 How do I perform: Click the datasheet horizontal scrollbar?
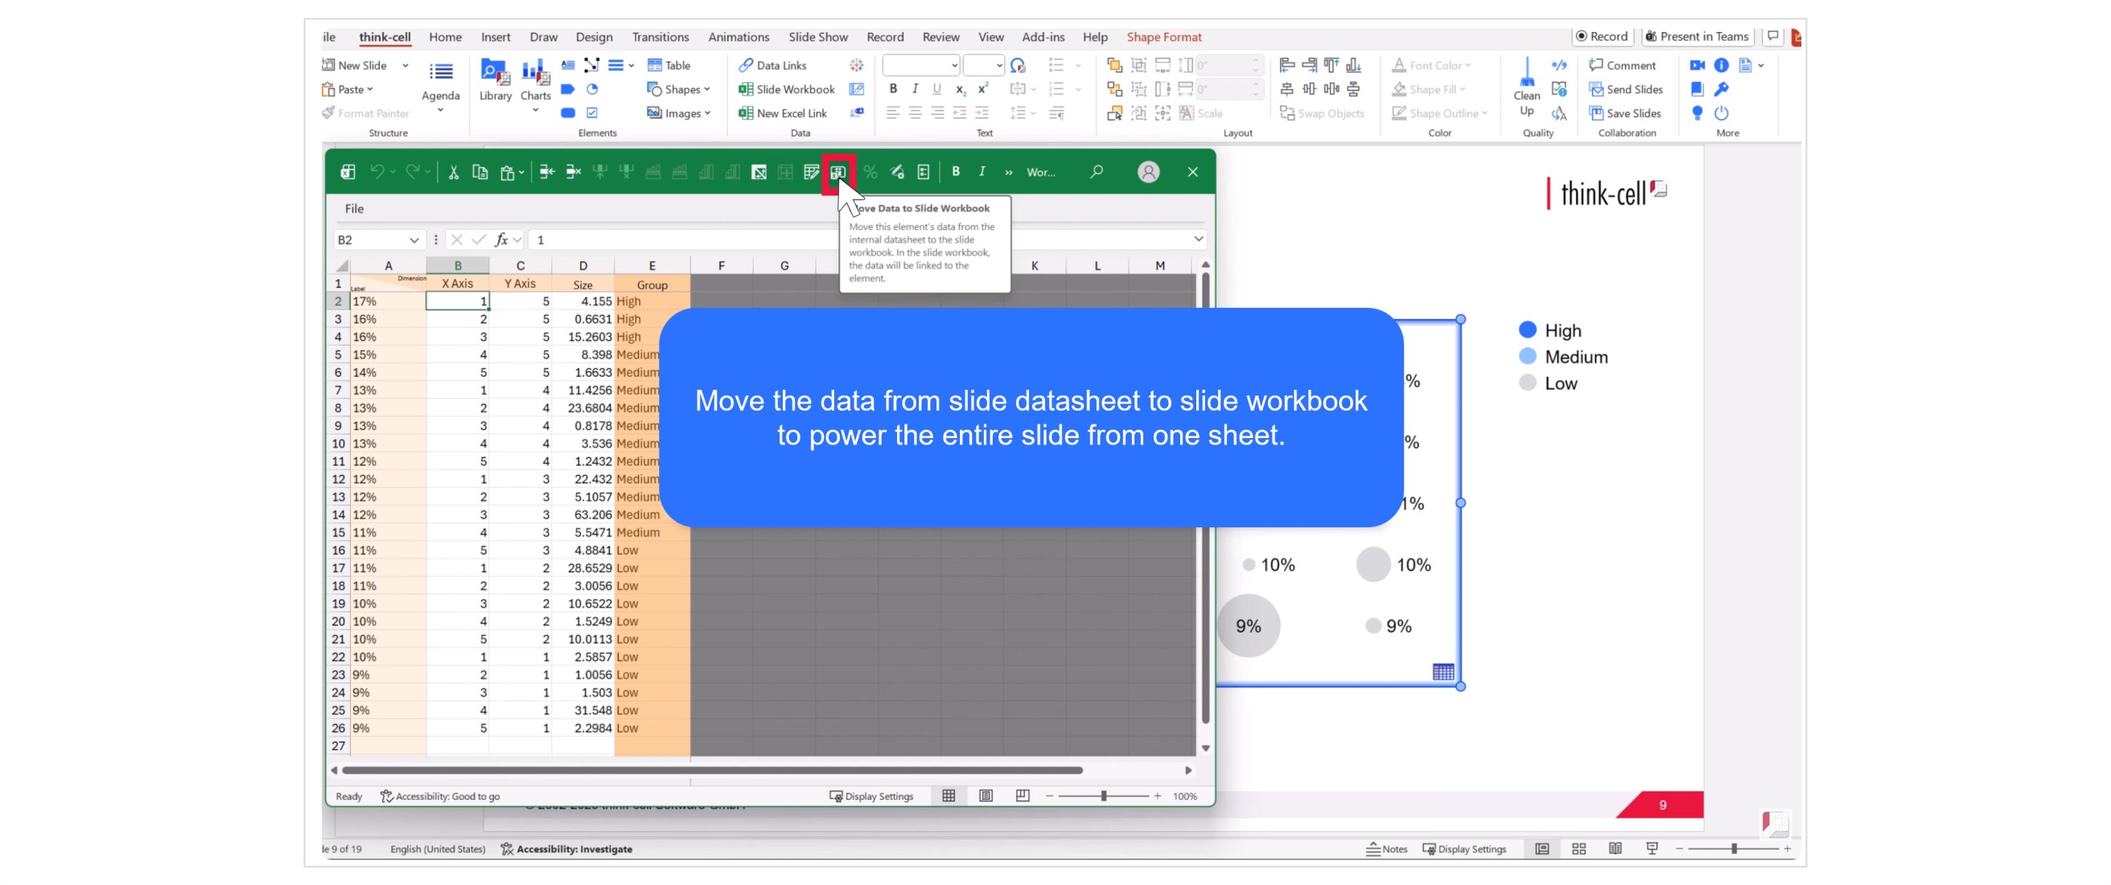[x=711, y=770]
